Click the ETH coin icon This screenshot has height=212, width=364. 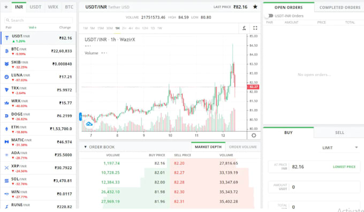pyautogui.click(x=7, y=129)
